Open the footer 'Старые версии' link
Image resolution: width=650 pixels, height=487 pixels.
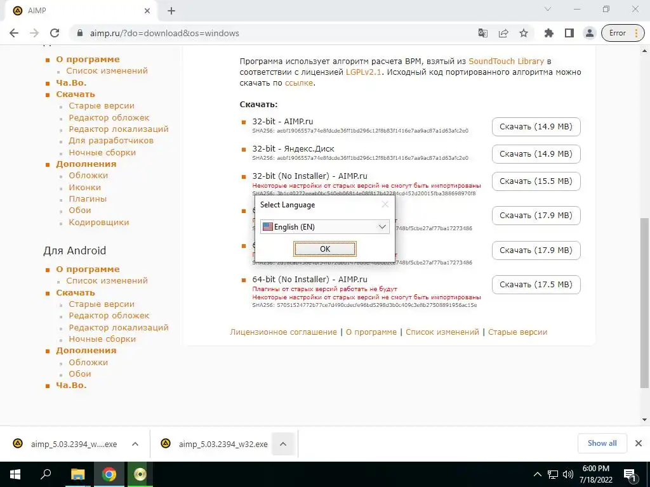518,332
